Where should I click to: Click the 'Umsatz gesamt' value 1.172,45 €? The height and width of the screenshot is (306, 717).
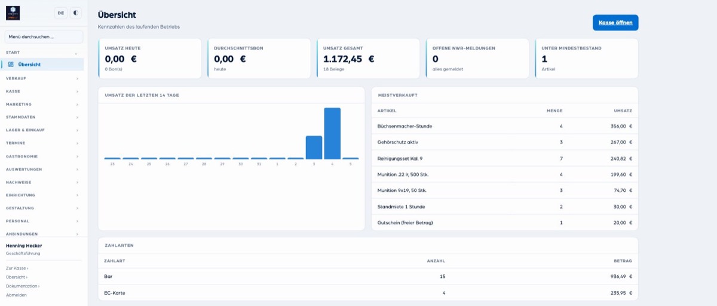click(349, 59)
